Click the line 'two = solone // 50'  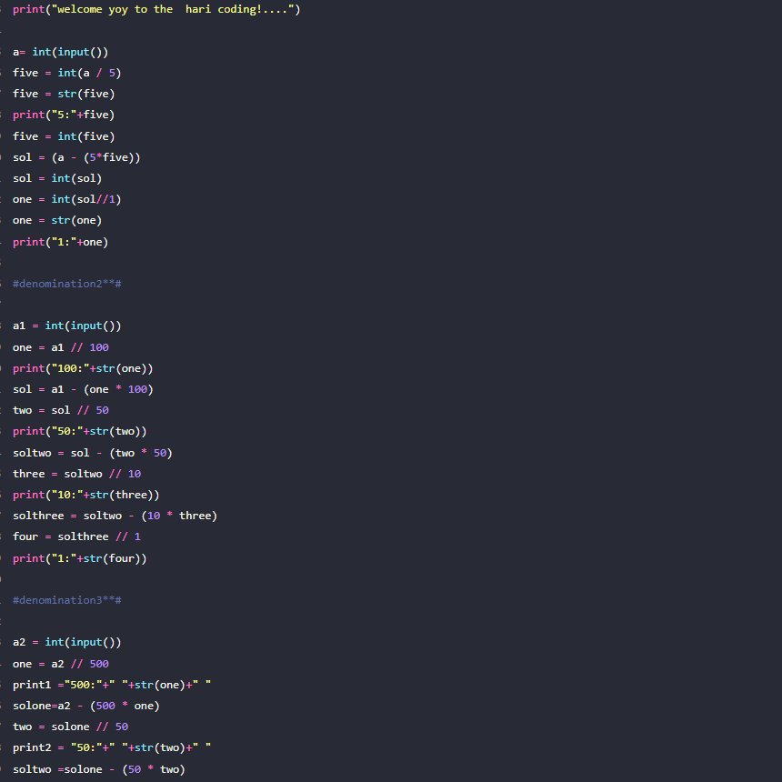(70, 727)
